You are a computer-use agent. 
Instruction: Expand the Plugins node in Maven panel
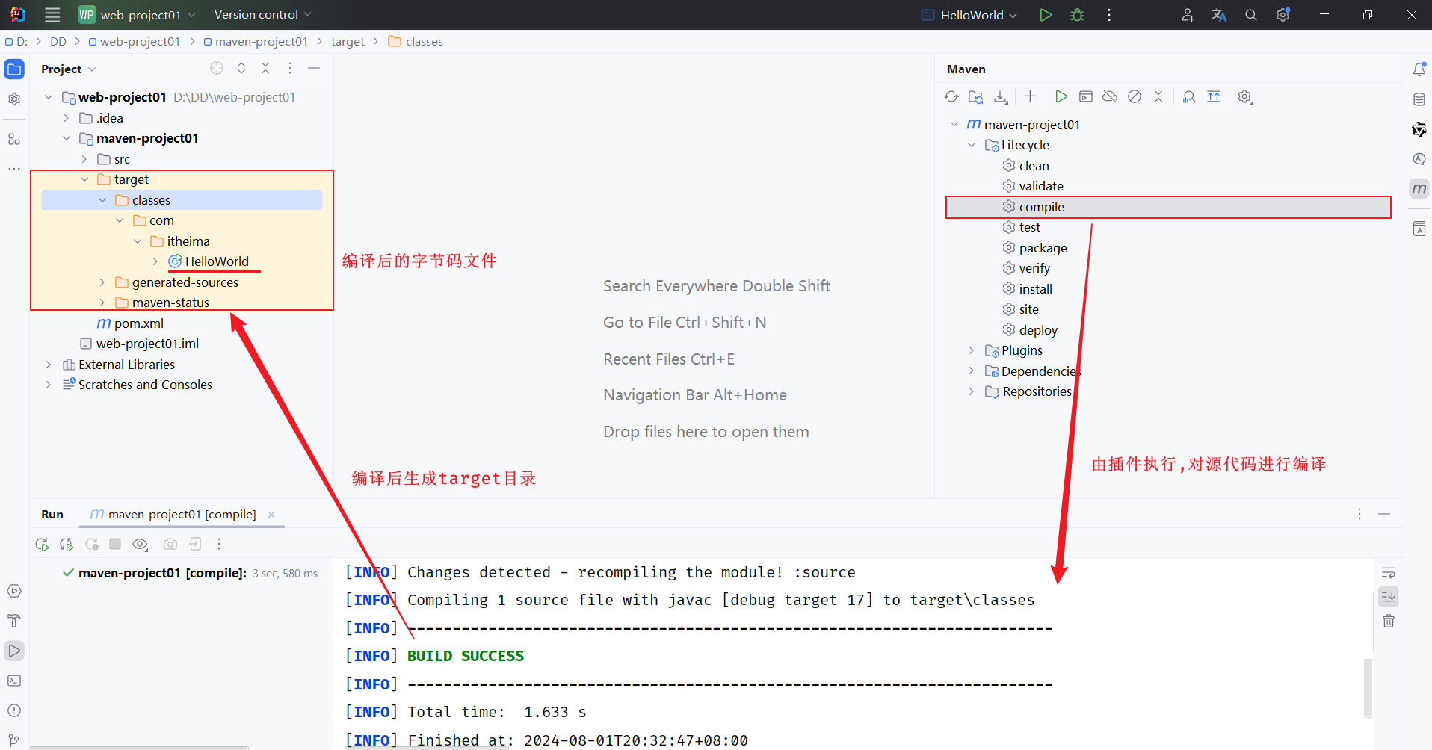(x=970, y=350)
